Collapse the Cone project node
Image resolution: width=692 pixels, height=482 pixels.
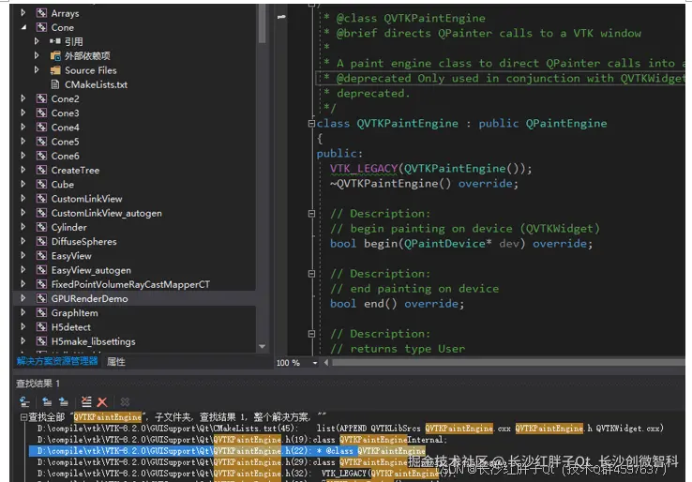click(x=23, y=27)
